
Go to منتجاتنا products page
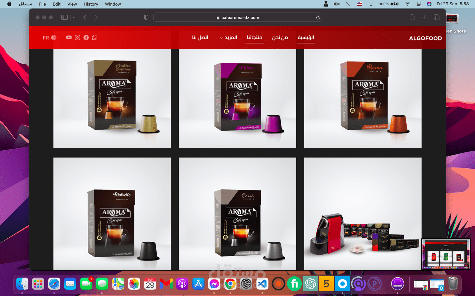coord(255,37)
